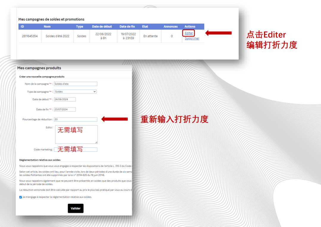
Task: Click the 'Mes campagnes produits' heading
Action: click(x=39, y=68)
